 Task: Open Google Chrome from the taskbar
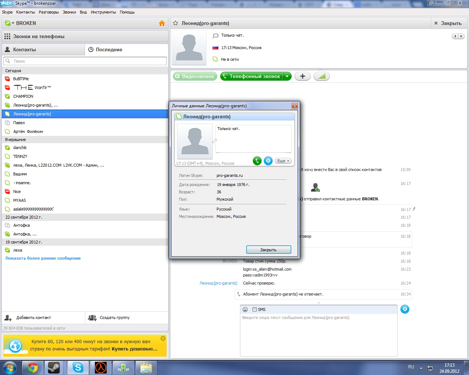(x=33, y=368)
